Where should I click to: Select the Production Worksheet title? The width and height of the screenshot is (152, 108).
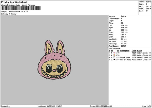pyautogui.click(x=14, y=2)
